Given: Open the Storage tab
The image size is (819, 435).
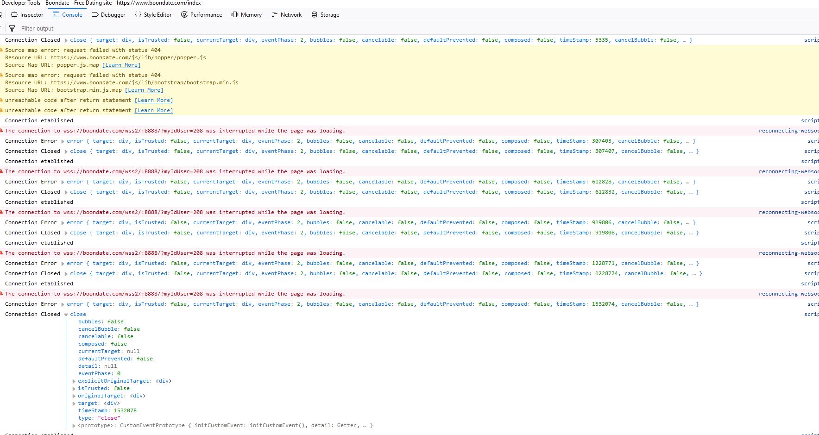Looking at the screenshot, I should point(325,15).
